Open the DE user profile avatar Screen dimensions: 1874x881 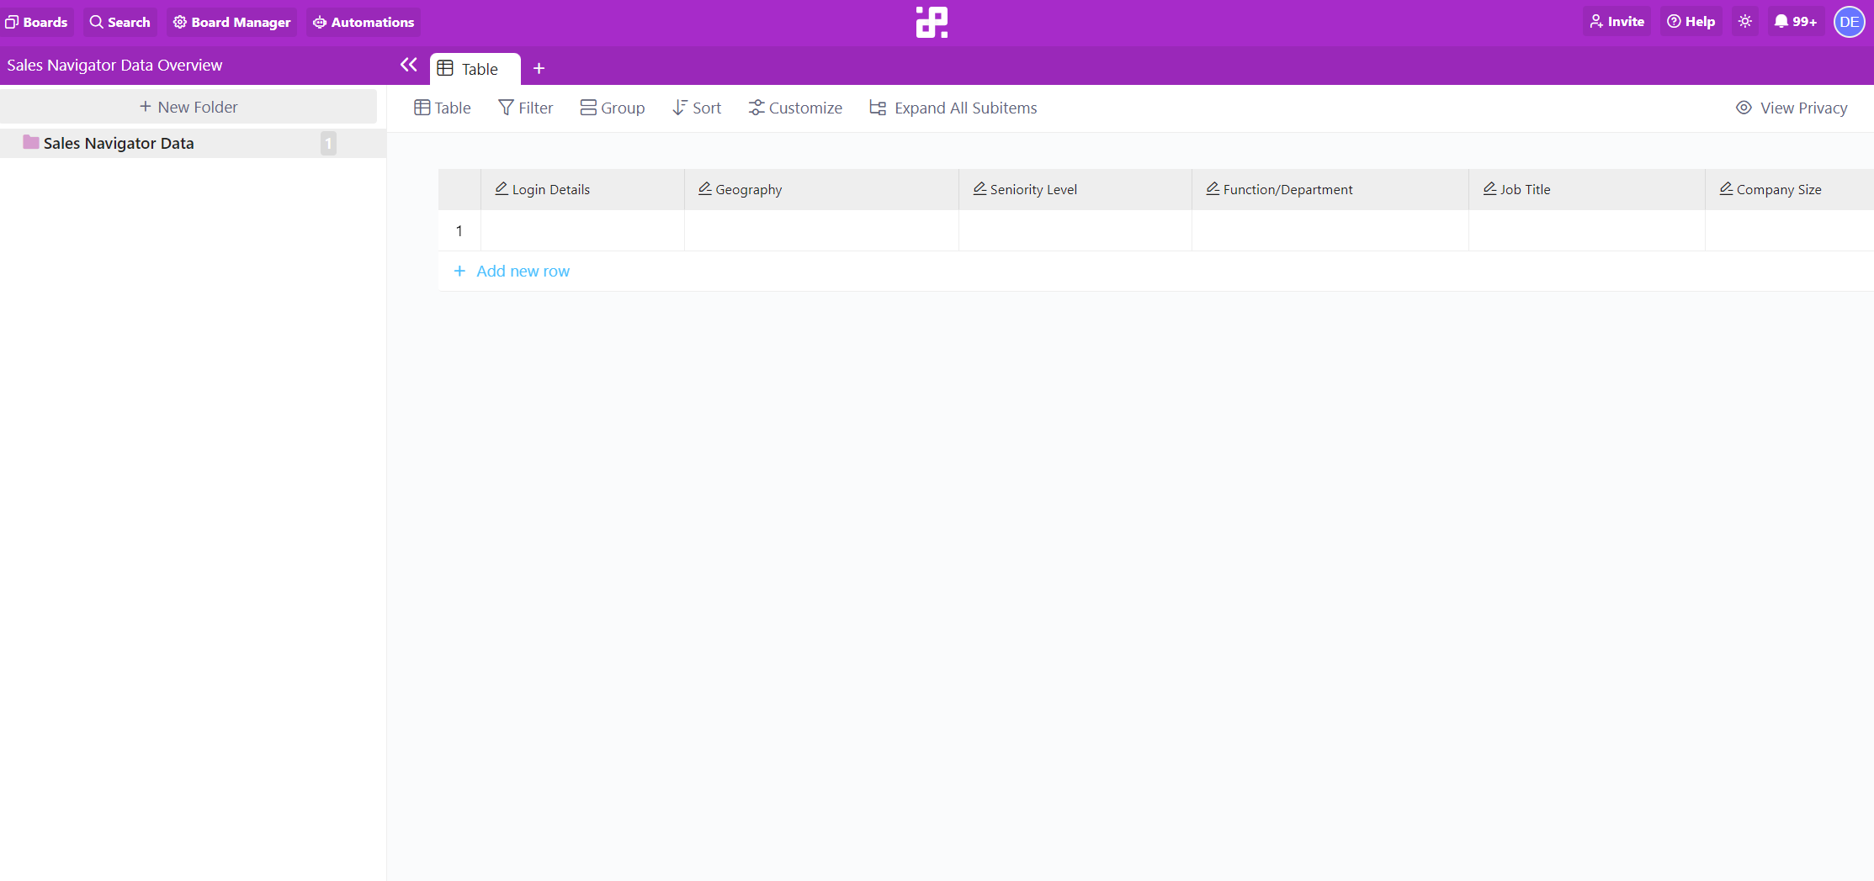coord(1850,22)
